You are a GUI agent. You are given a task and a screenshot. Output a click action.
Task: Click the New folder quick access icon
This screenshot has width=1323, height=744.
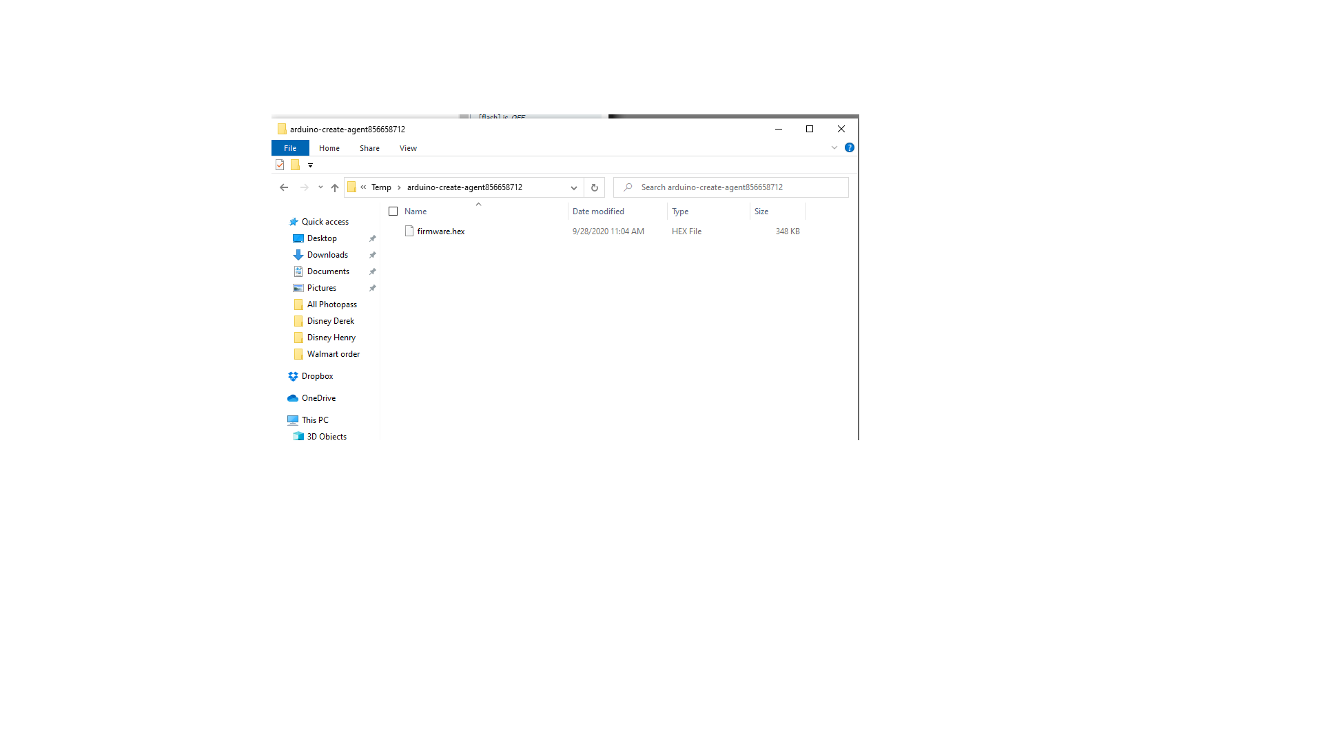pos(295,165)
